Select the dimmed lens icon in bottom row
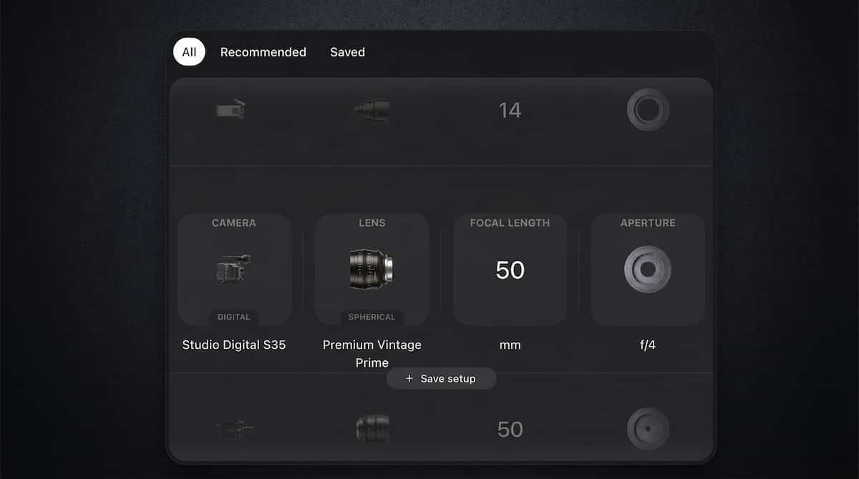The image size is (859, 479). [x=372, y=429]
